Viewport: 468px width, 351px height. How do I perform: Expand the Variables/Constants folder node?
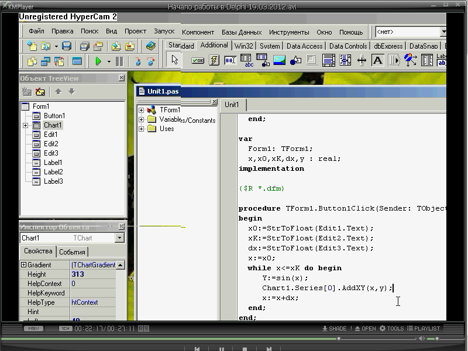point(141,120)
